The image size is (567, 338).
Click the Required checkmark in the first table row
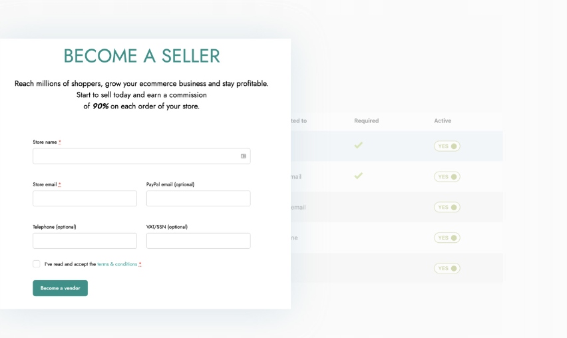pyautogui.click(x=358, y=145)
